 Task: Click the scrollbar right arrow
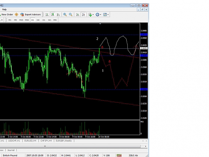click(146, 146)
